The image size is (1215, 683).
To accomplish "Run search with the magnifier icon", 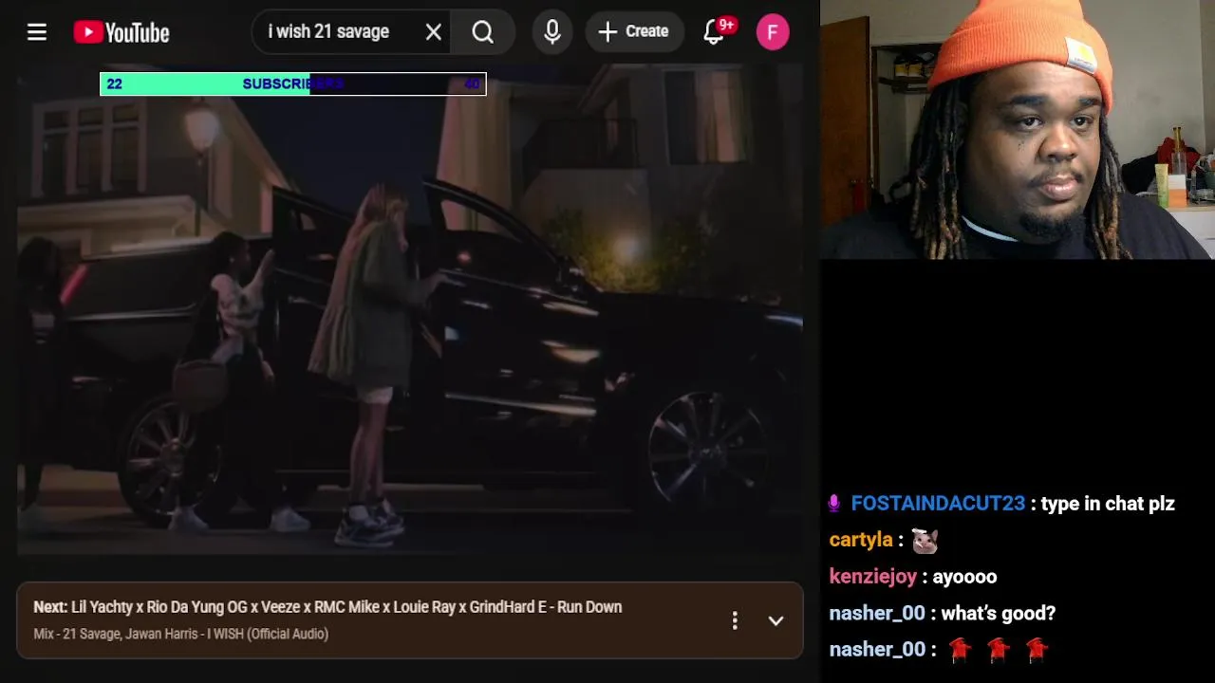I will pos(483,32).
